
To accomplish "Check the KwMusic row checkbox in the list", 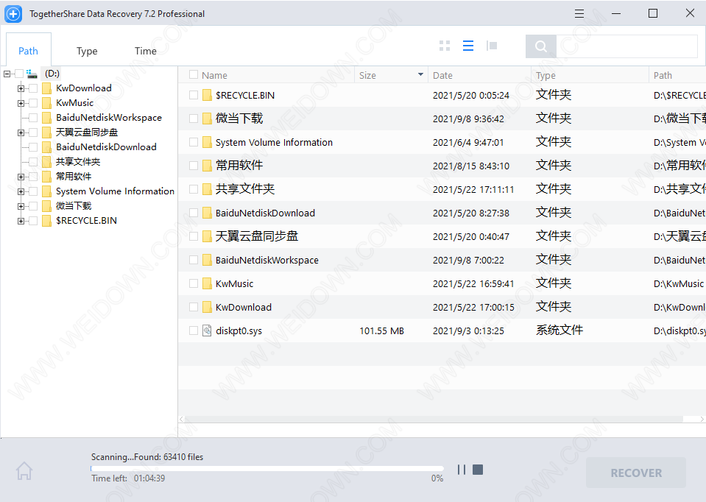I will (194, 283).
